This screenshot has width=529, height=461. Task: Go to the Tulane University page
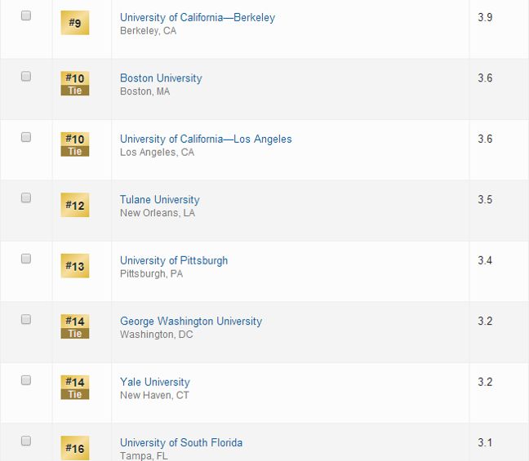click(159, 199)
